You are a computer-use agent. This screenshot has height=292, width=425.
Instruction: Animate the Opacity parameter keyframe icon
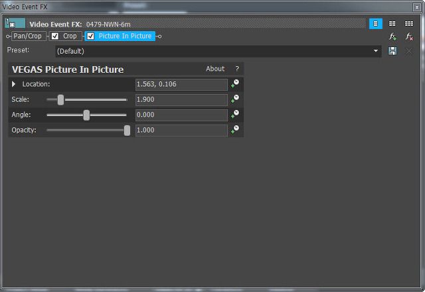pyautogui.click(x=235, y=130)
